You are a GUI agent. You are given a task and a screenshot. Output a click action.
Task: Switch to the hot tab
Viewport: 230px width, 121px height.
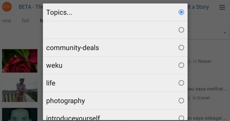click(26, 21)
